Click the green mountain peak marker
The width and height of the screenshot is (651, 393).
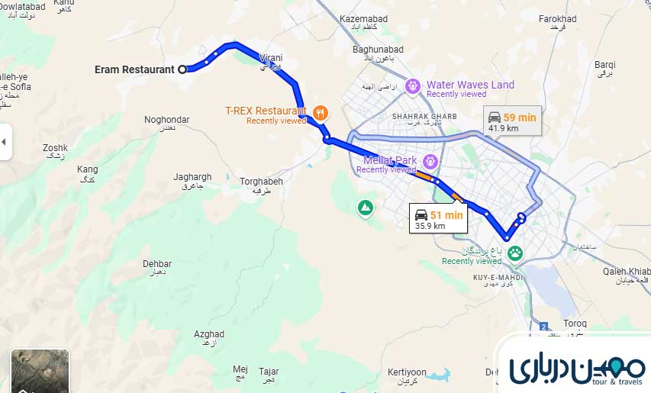[x=366, y=208]
